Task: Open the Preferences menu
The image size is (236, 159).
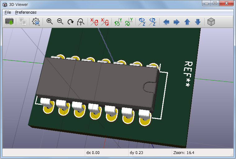Action: pos(26,12)
